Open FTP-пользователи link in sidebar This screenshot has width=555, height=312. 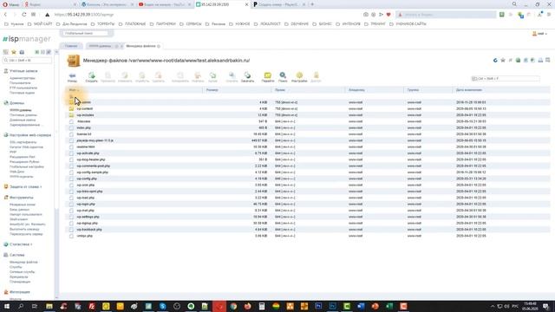[x=23, y=88]
